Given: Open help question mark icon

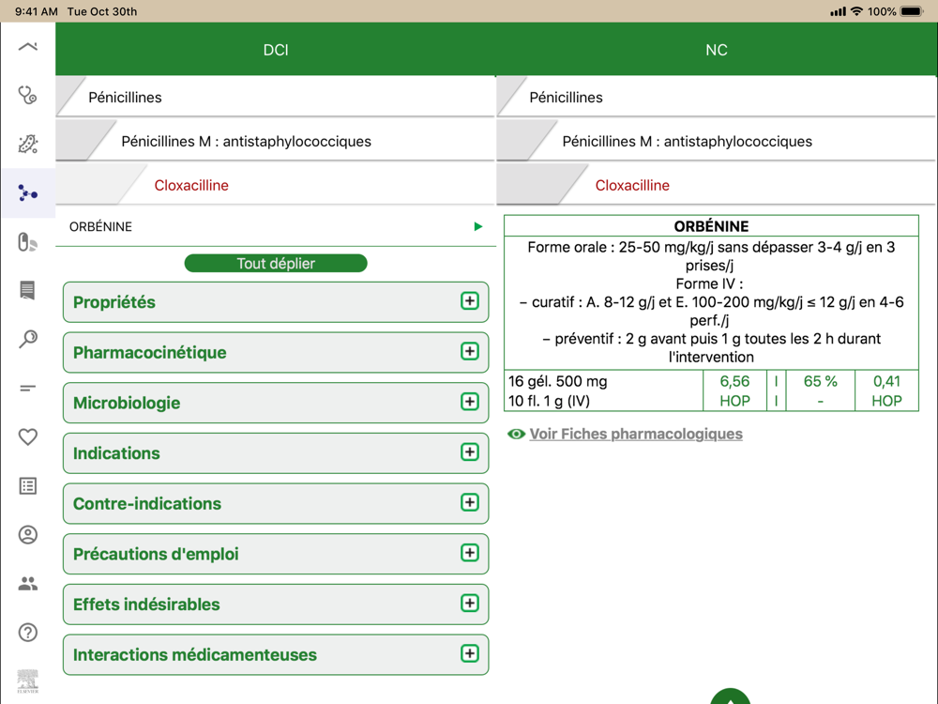Looking at the screenshot, I should 27,632.
